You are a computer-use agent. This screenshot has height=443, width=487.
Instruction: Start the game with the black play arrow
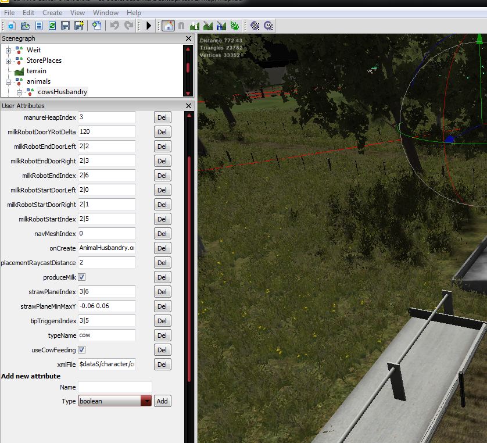[x=148, y=26]
